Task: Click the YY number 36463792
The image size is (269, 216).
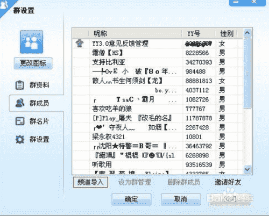Action: click(x=199, y=146)
